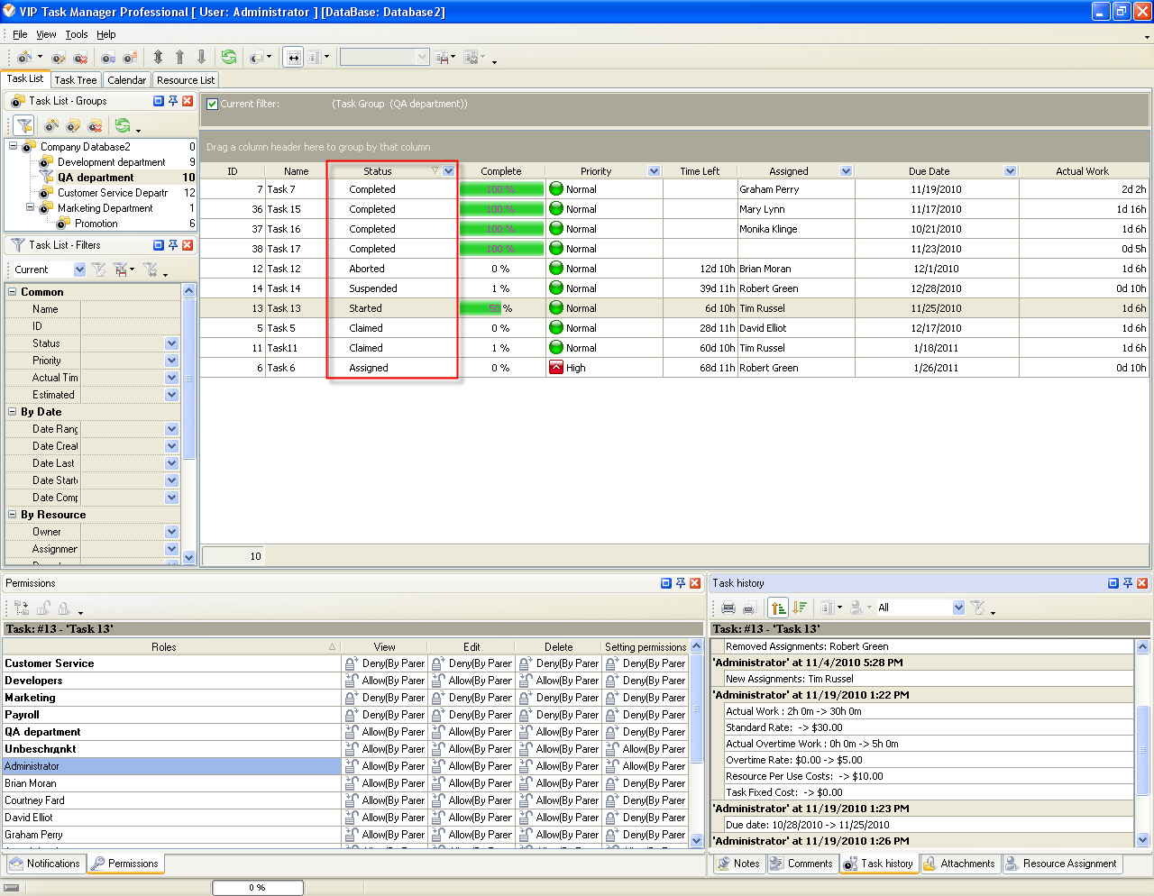Click the fit-columns width icon in toolbar
Image resolution: width=1154 pixels, height=896 pixels.
coord(293,57)
